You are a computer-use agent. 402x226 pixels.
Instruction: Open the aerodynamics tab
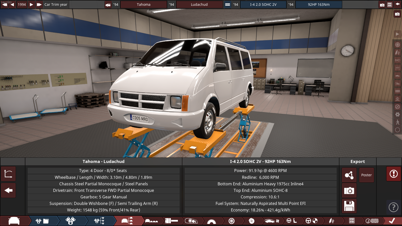pyautogui.click(x=272, y=221)
